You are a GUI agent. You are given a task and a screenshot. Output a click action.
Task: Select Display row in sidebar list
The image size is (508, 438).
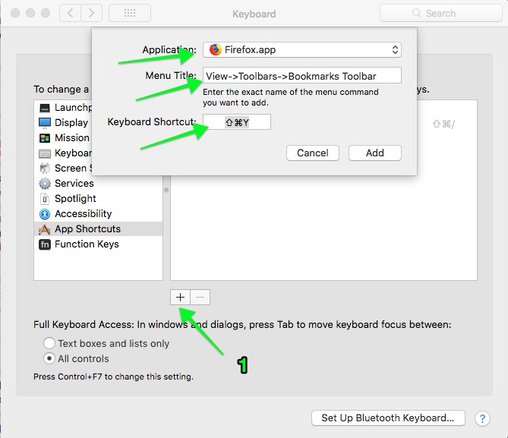[65, 122]
